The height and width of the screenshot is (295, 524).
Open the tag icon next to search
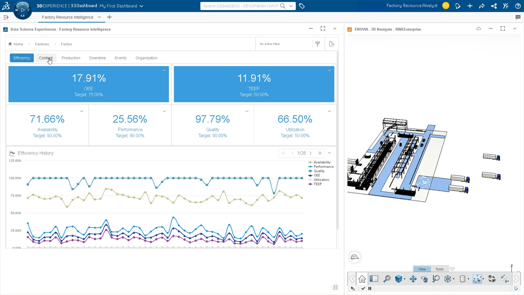point(302,6)
